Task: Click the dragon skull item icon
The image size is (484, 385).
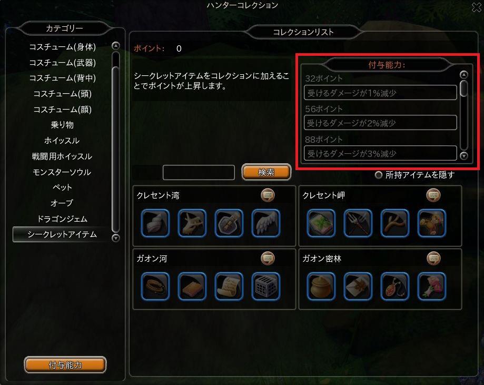Action: click(192, 223)
